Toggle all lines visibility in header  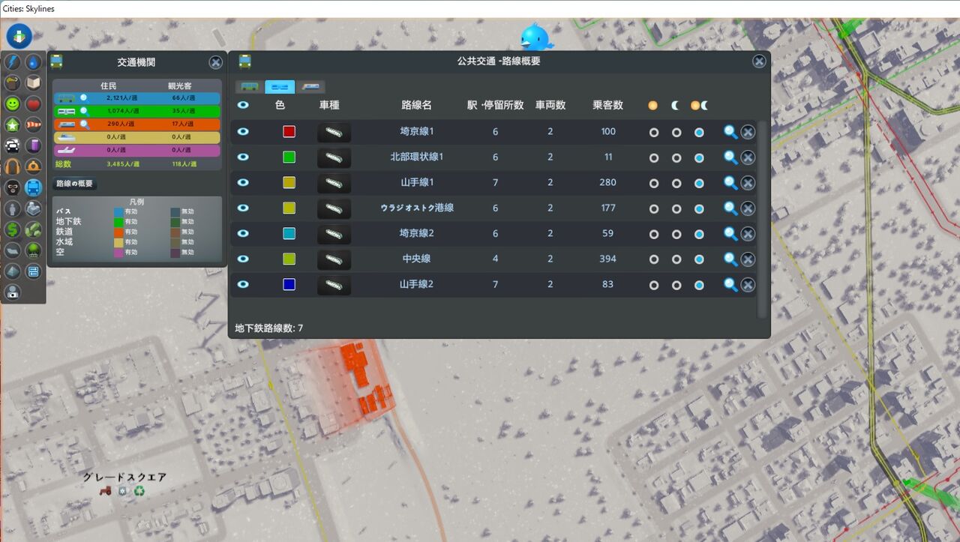[243, 106]
